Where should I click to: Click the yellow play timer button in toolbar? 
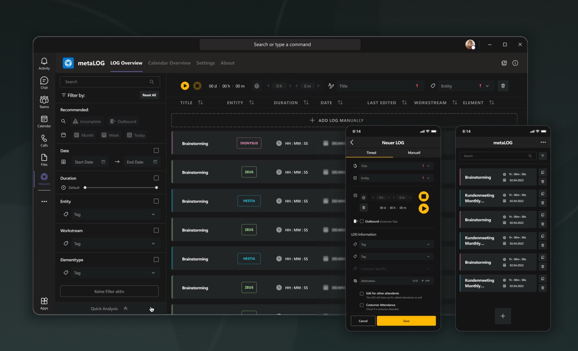pos(185,86)
